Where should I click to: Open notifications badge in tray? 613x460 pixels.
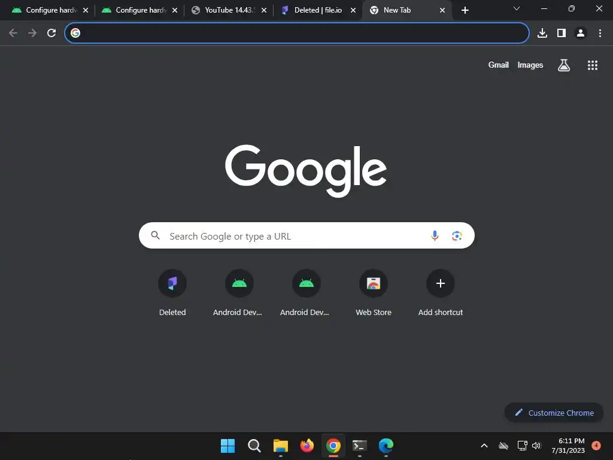596,446
